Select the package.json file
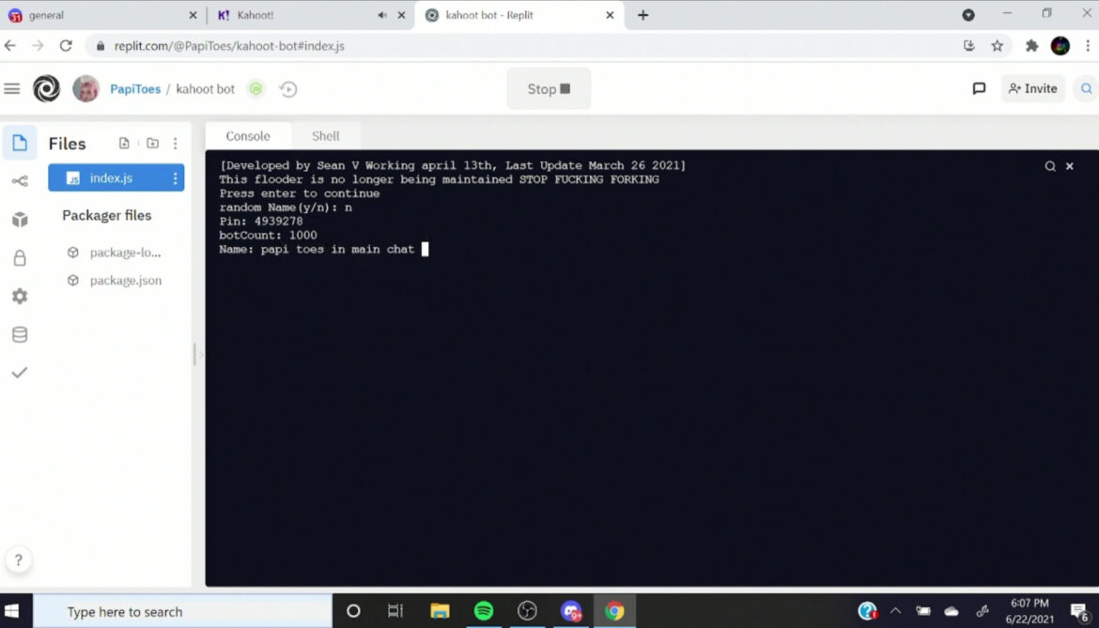Screen dimensions: 1099x628 click(x=125, y=280)
